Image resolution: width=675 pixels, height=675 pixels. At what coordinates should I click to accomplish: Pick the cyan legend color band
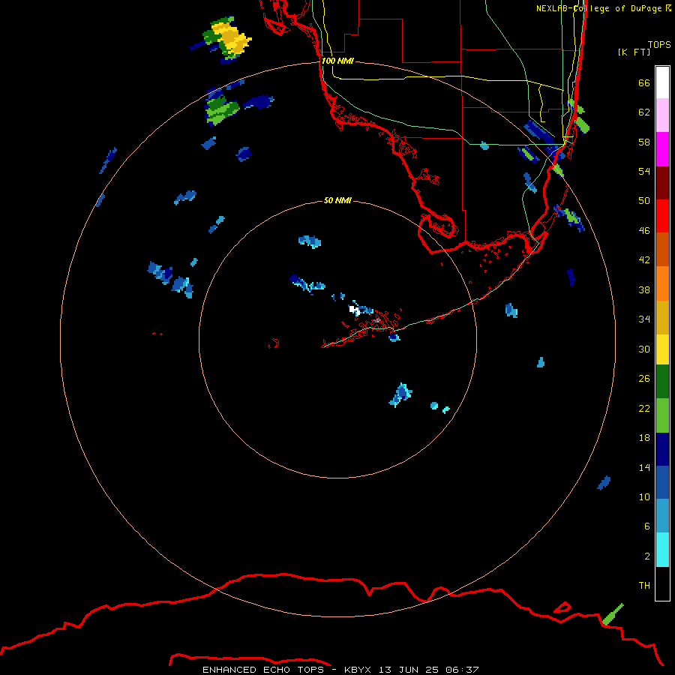pos(662,550)
